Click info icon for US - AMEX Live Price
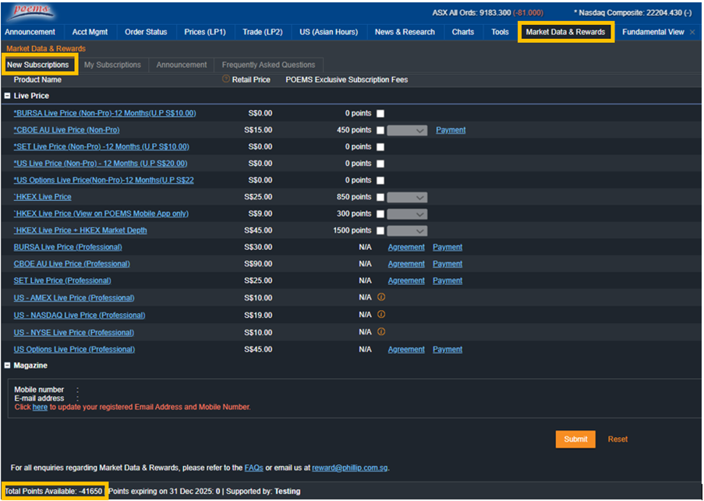 381,298
